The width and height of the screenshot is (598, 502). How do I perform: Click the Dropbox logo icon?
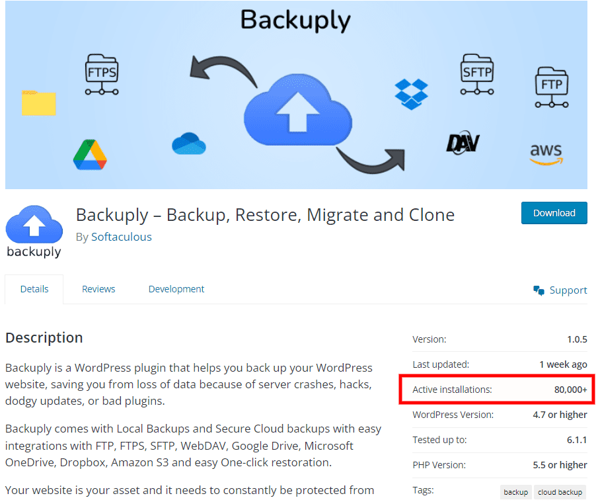pyautogui.click(x=411, y=94)
